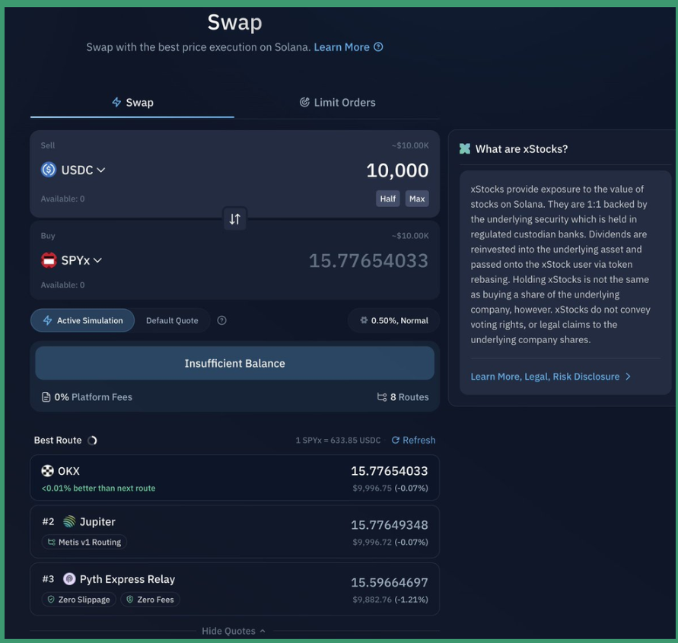Click the xStocks logo icon in info panel
This screenshot has width=678, height=643.
[x=465, y=149]
